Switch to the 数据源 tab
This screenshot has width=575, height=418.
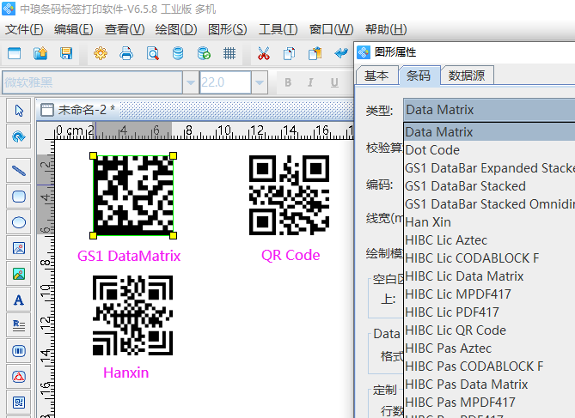(466, 76)
